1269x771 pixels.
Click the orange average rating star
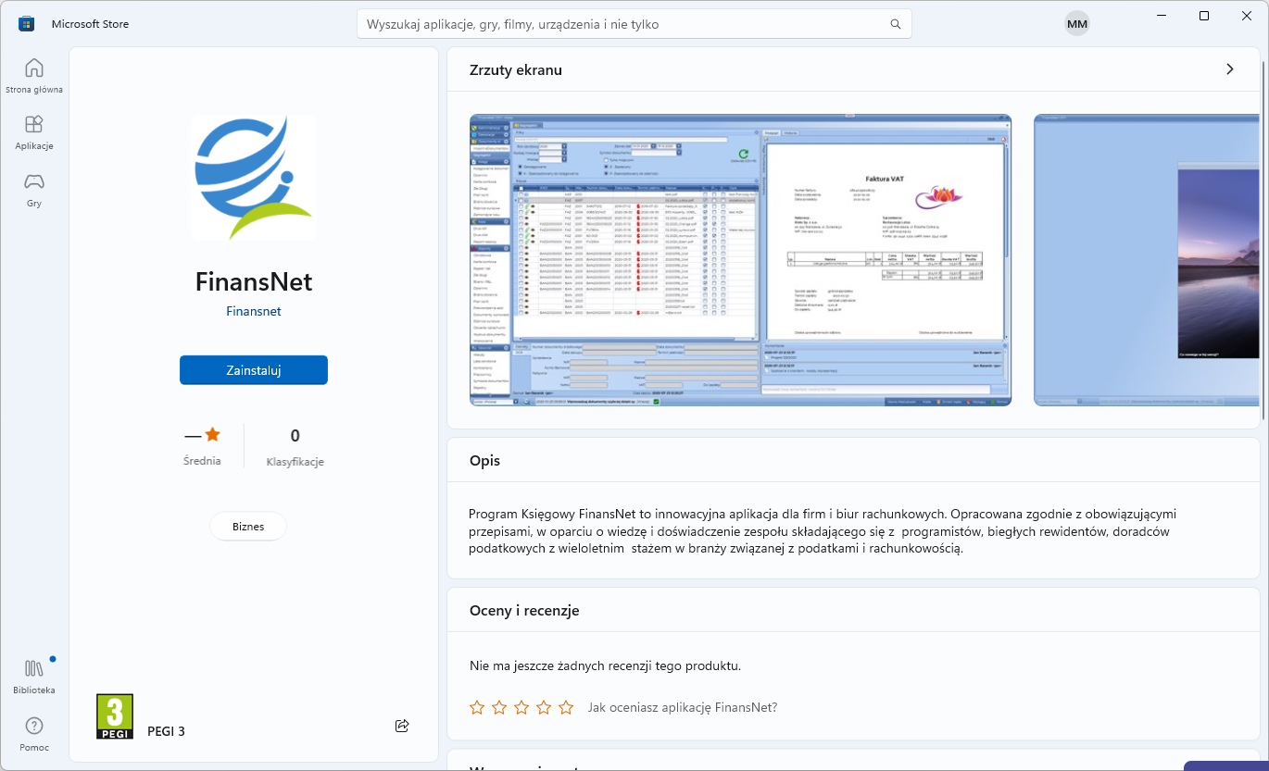click(x=212, y=434)
